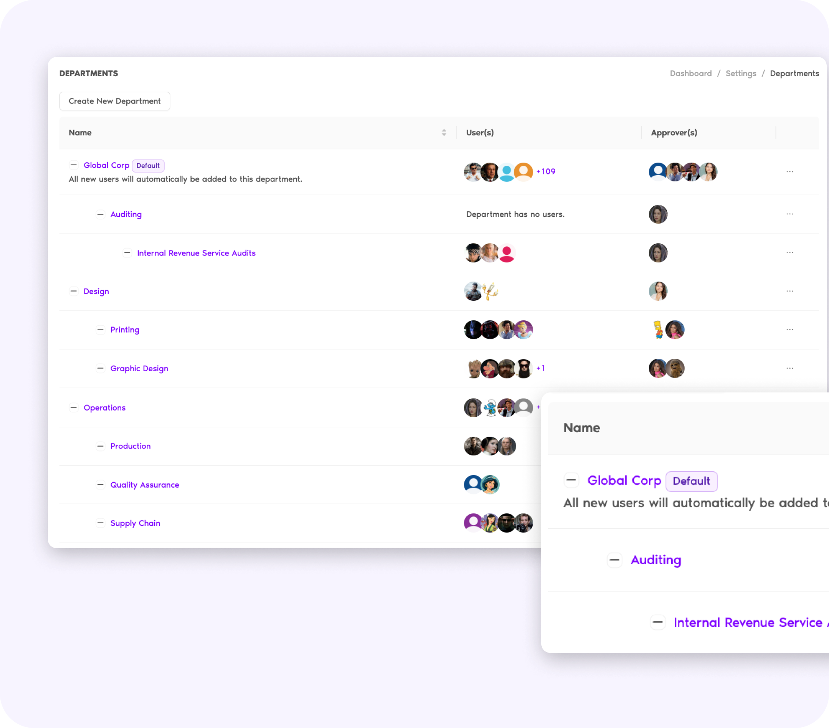
Task: Collapse the Global Corp department tree
Action: click(73, 165)
